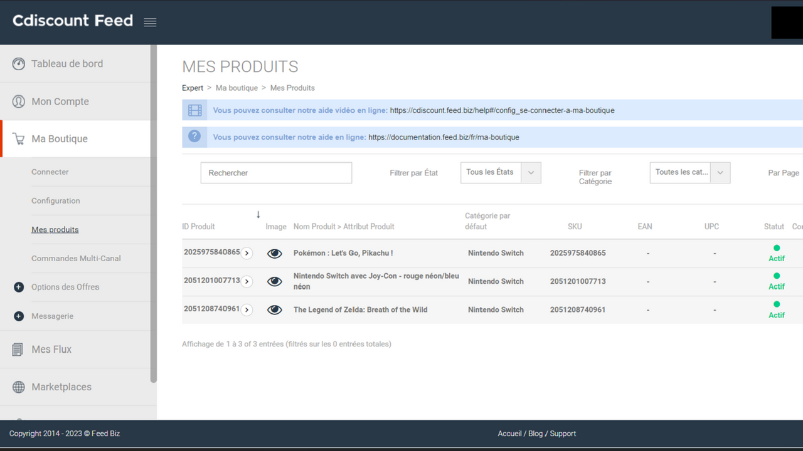Image resolution: width=803 pixels, height=451 pixels.
Task: Click Blog footer link
Action: click(536, 433)
